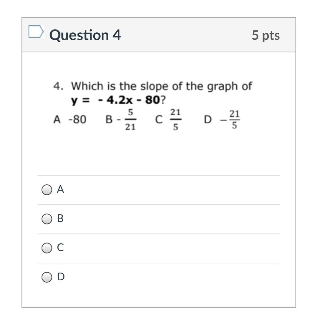Pick the radio button for answer D
This screenshot has width=318, height=318.
[47, 277]
